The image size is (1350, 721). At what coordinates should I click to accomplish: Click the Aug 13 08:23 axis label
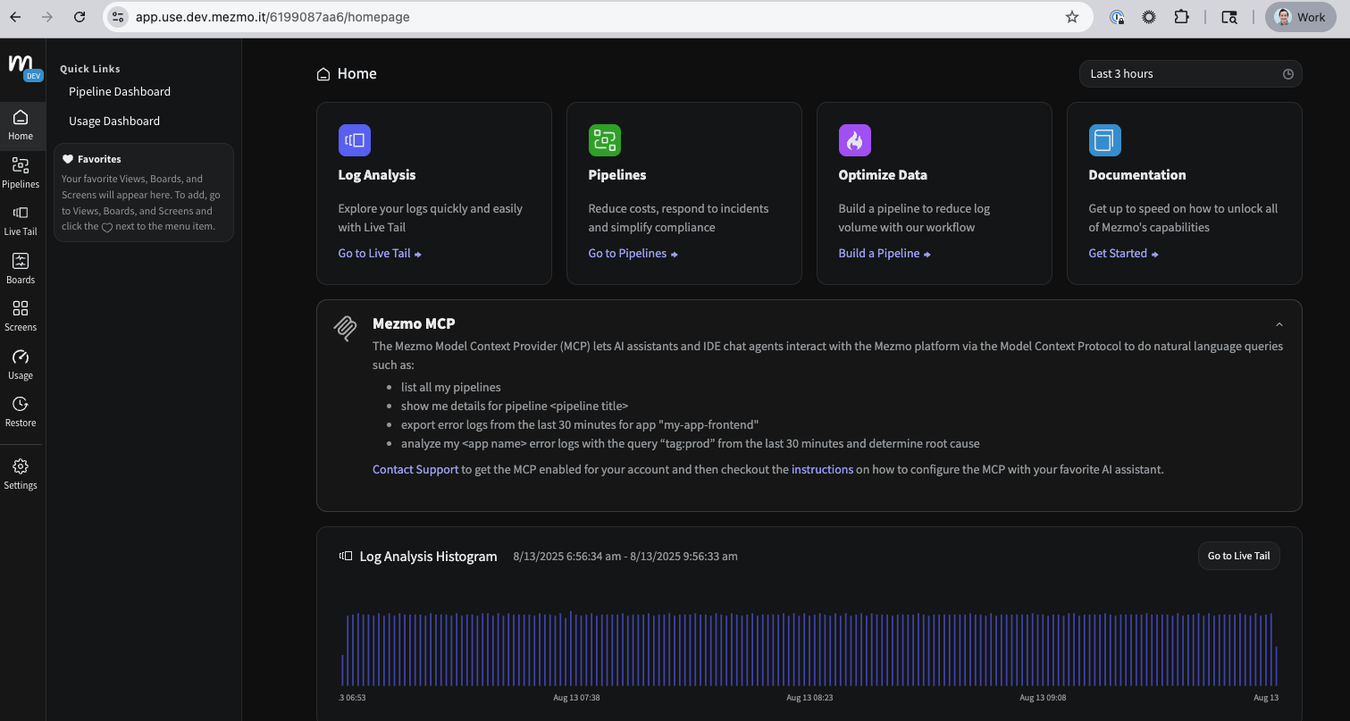click(809, 697)
